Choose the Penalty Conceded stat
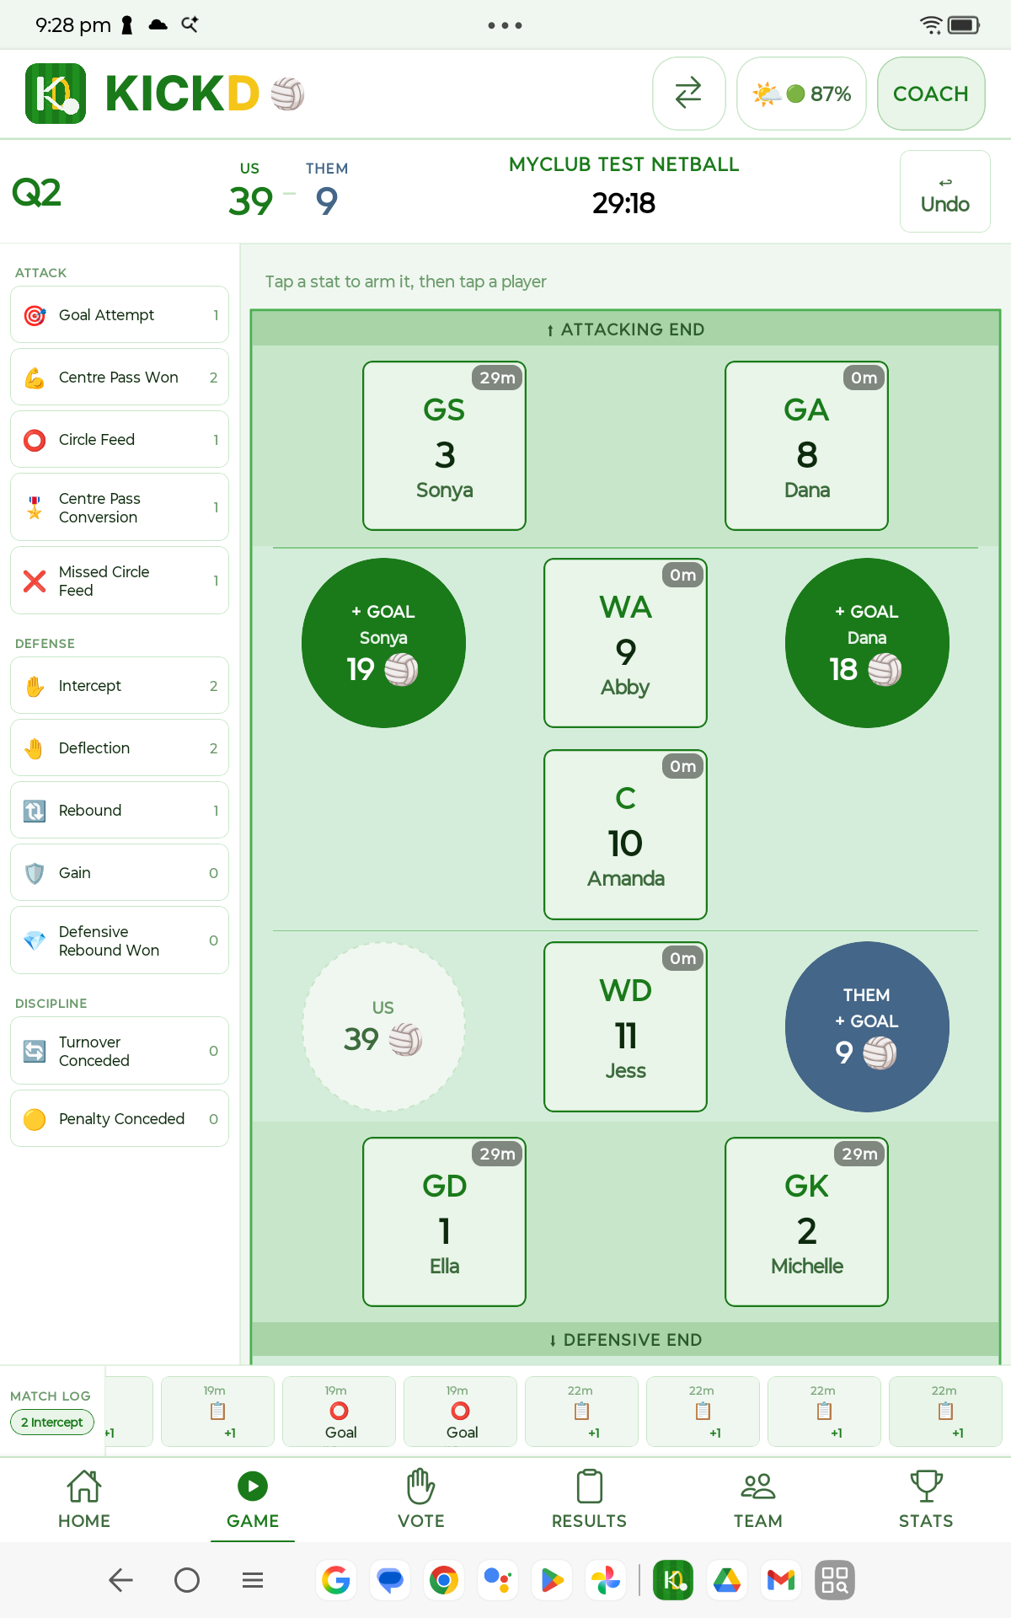1011x1618 pixels. pos(120,1118)
